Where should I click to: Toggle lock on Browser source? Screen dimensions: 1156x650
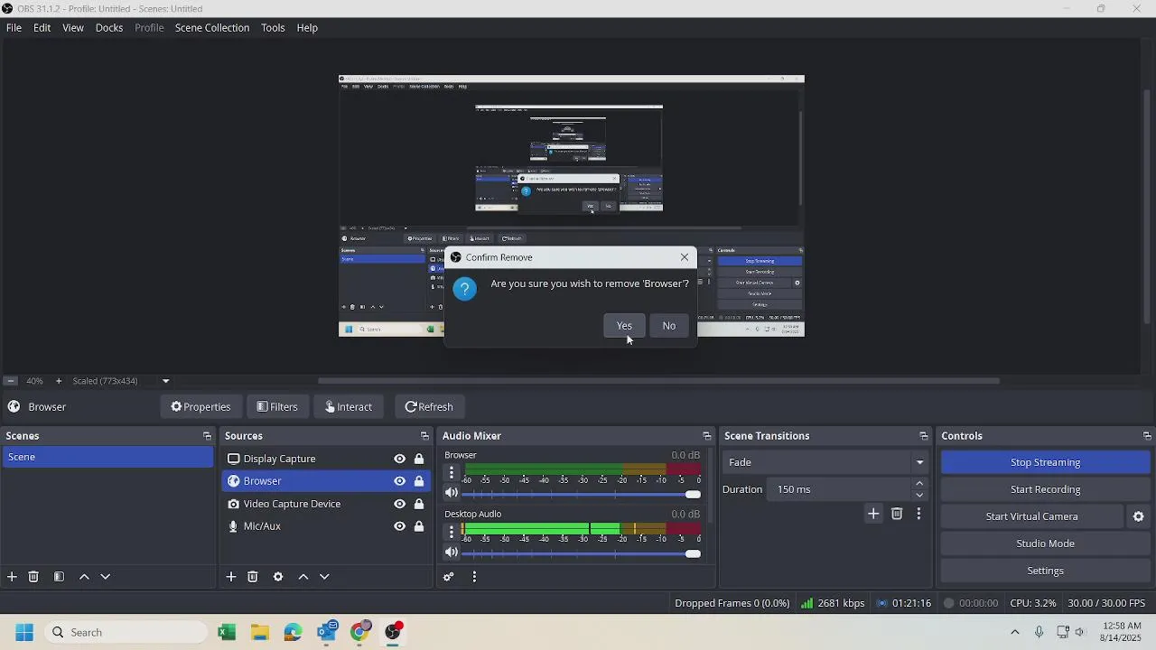pyautogui.click(x=419, y=481)
